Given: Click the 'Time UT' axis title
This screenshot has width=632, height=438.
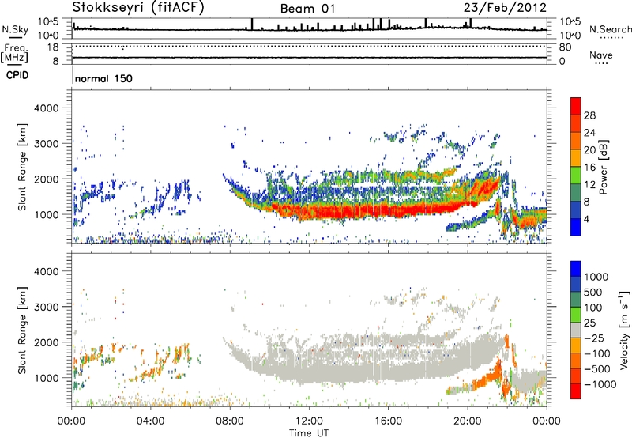Looking at the screenshot, I should pyautogui.click(x=309, y=433).
